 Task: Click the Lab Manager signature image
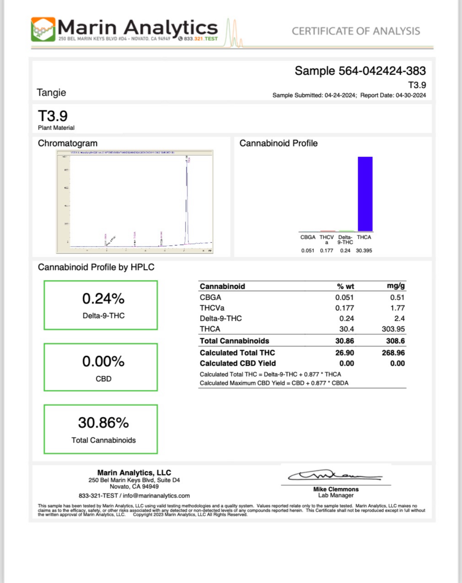click(335, 476)
